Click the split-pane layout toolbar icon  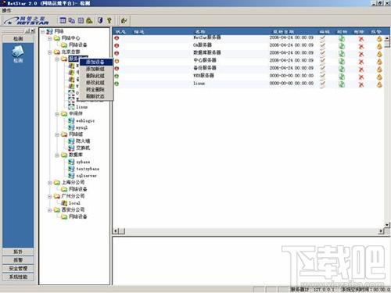[x=81, y=20]
